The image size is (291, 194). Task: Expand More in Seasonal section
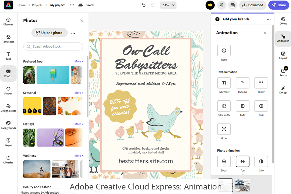[79, 93]
